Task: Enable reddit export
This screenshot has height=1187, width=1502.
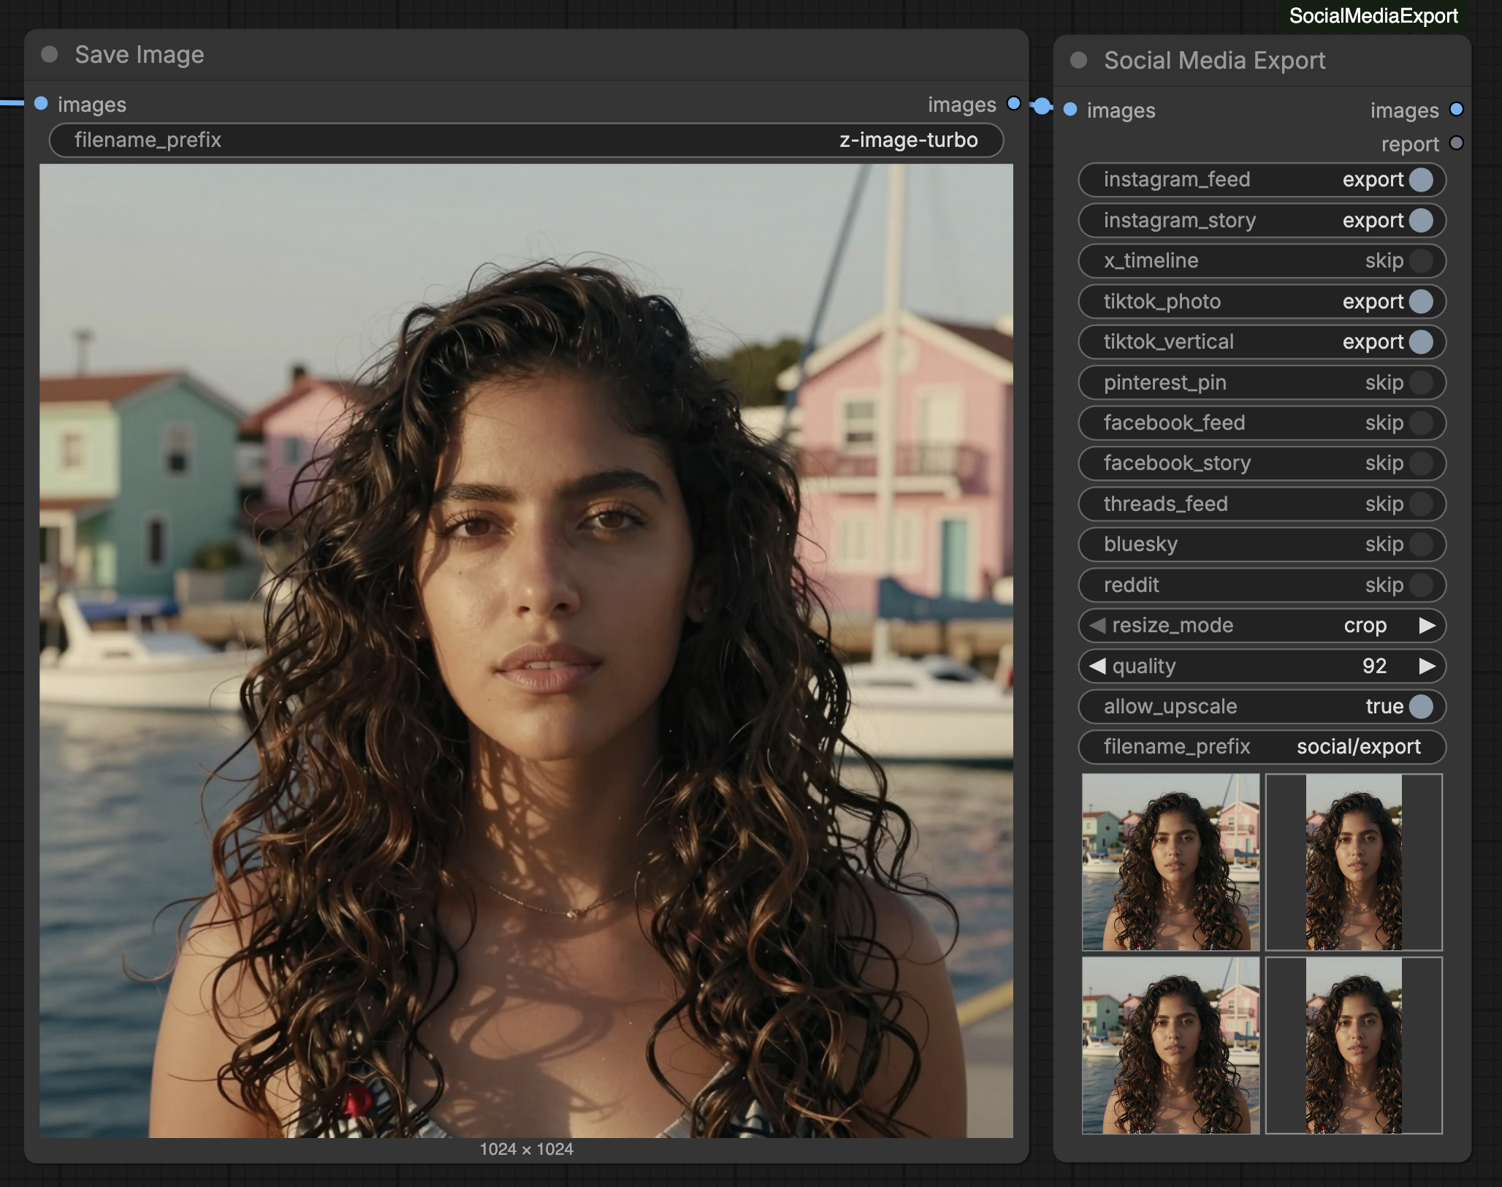Action: point(1421,585)
